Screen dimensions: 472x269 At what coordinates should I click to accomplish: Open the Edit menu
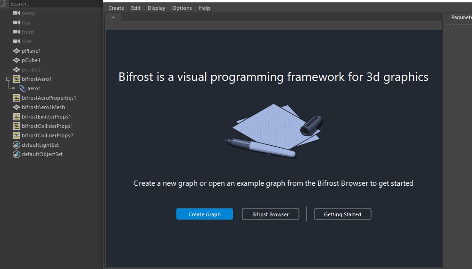pos(136,8)
